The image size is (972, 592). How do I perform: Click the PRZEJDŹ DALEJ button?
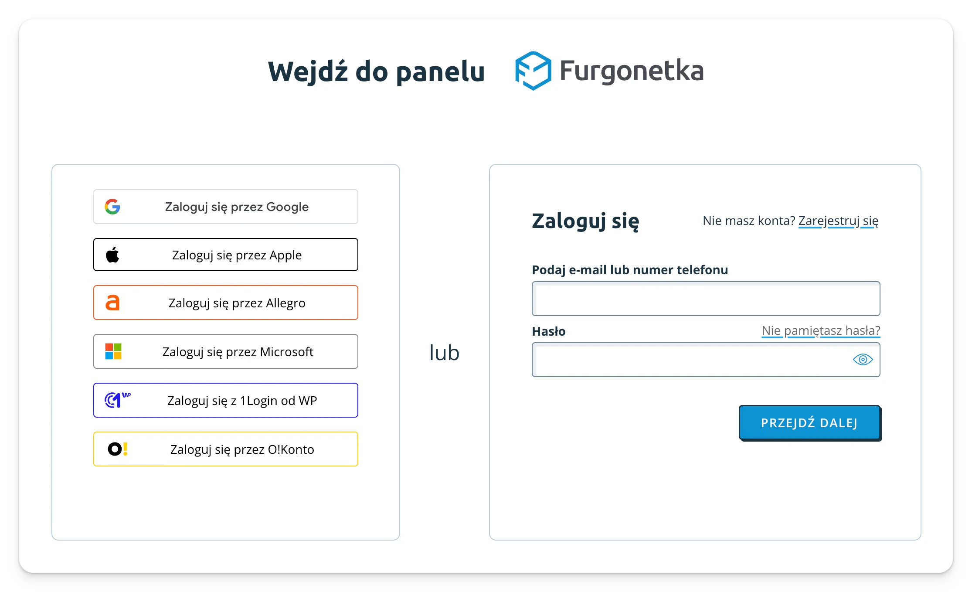(810, 423)
